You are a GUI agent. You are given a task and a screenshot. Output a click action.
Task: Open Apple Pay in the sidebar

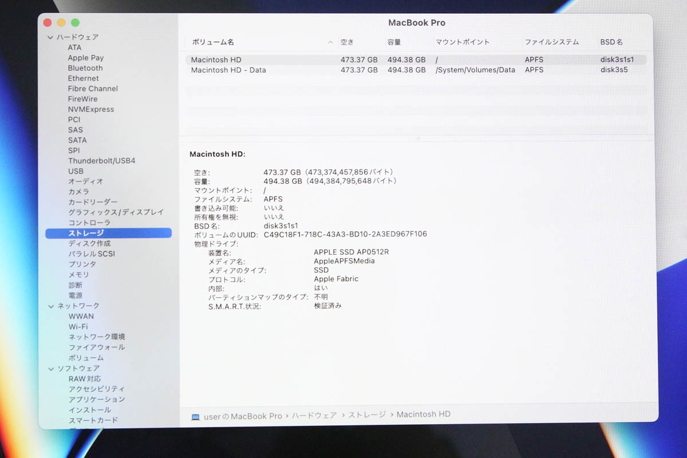pyautogui.click(x=86, y=58)
